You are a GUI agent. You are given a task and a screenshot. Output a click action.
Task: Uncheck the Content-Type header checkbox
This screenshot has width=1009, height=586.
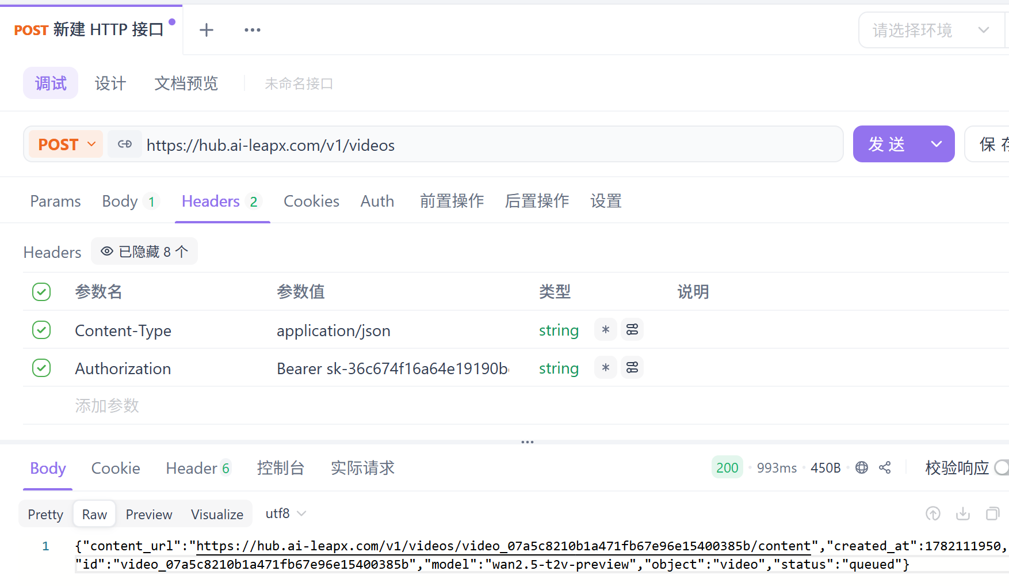pos(41,330)
